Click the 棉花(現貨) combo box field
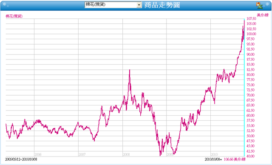This screenshot has width=272, height=165. (x=113, y=5)
